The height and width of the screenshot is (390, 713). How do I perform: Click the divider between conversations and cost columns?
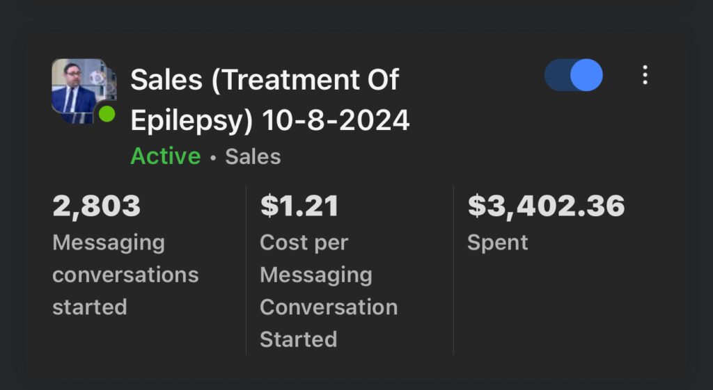click(246, 270)
